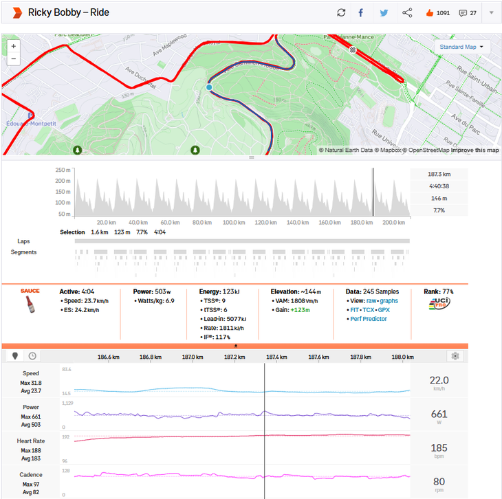Refresh the activity with the reload icon
The image size is (502, 499).
[341, 12]
